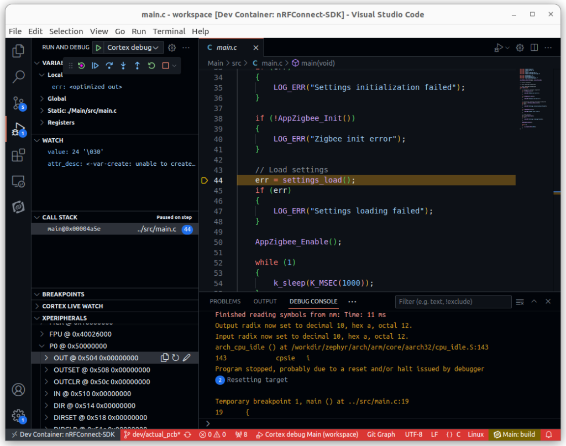Image resolution: width=566 pixels, height=446 pixels.
Task: Open the Selection menu
Action: pos(66,32)
